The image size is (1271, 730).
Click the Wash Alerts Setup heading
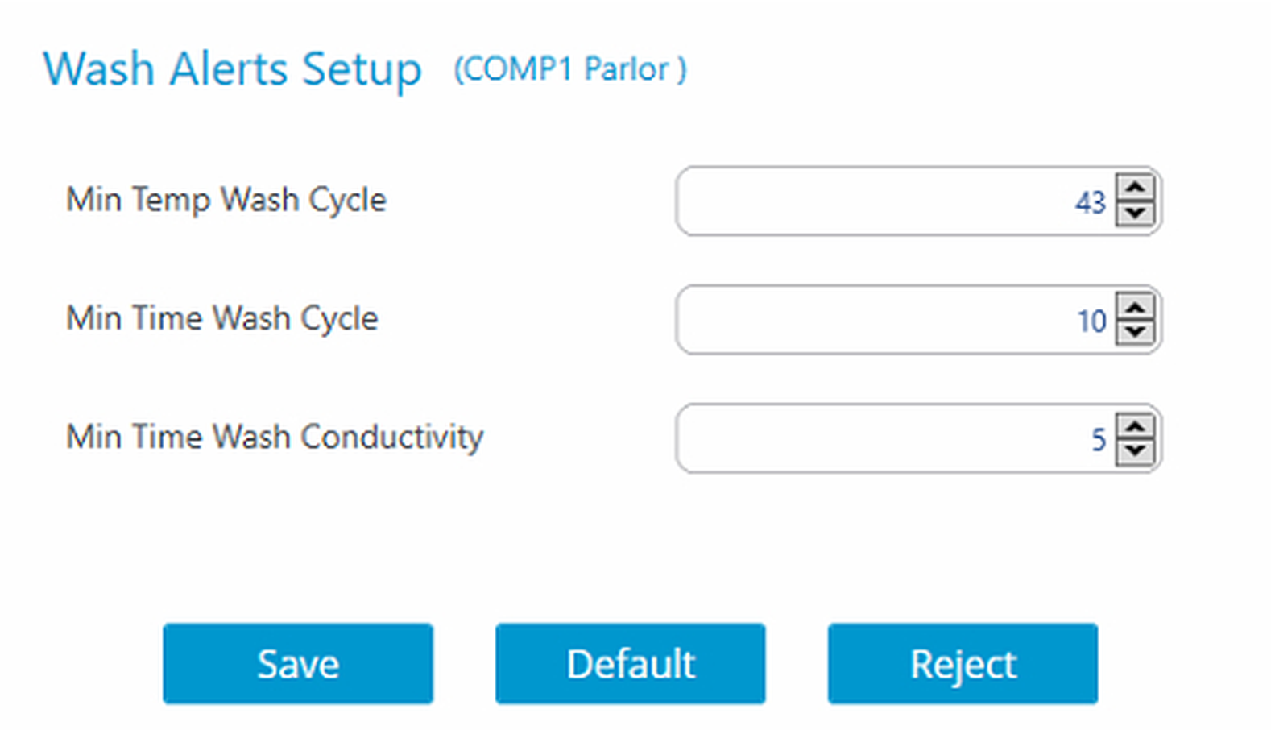point(232,68)
